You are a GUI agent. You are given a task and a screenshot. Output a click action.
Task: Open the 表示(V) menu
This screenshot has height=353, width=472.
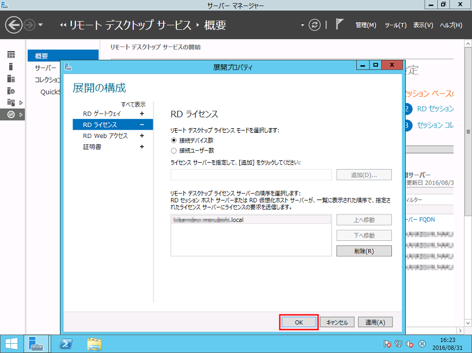(x=425, y=25)
